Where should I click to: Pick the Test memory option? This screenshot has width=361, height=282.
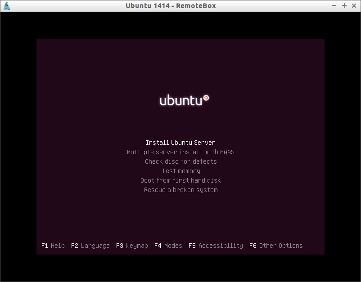(181, 171)
